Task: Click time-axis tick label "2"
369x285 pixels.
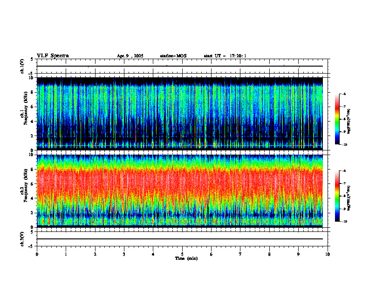Action: (x=95, y=254)
